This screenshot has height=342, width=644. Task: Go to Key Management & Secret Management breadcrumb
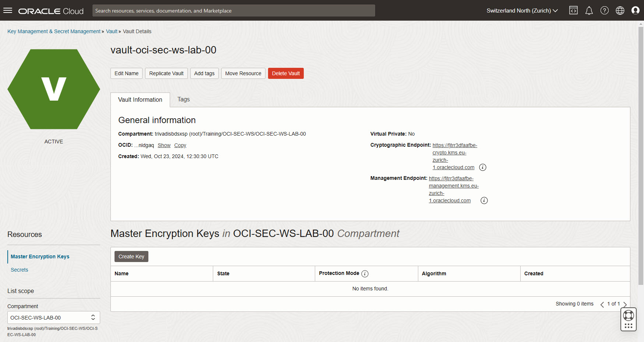click(x=54, y=31)
